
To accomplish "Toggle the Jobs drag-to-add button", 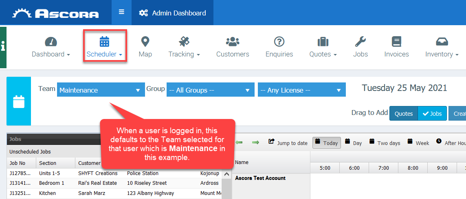I will pyautogui.click(x=432, y=114).
